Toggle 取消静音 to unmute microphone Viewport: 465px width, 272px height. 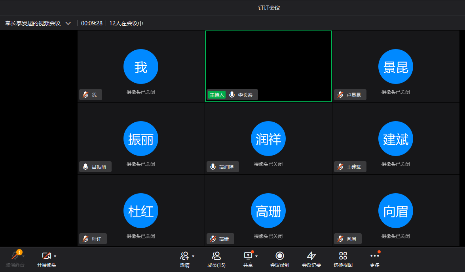tap(15, 256)
